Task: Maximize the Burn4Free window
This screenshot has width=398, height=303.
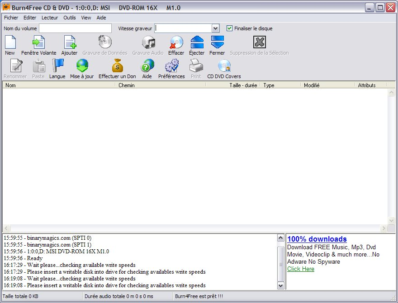Action: [380, 8]
